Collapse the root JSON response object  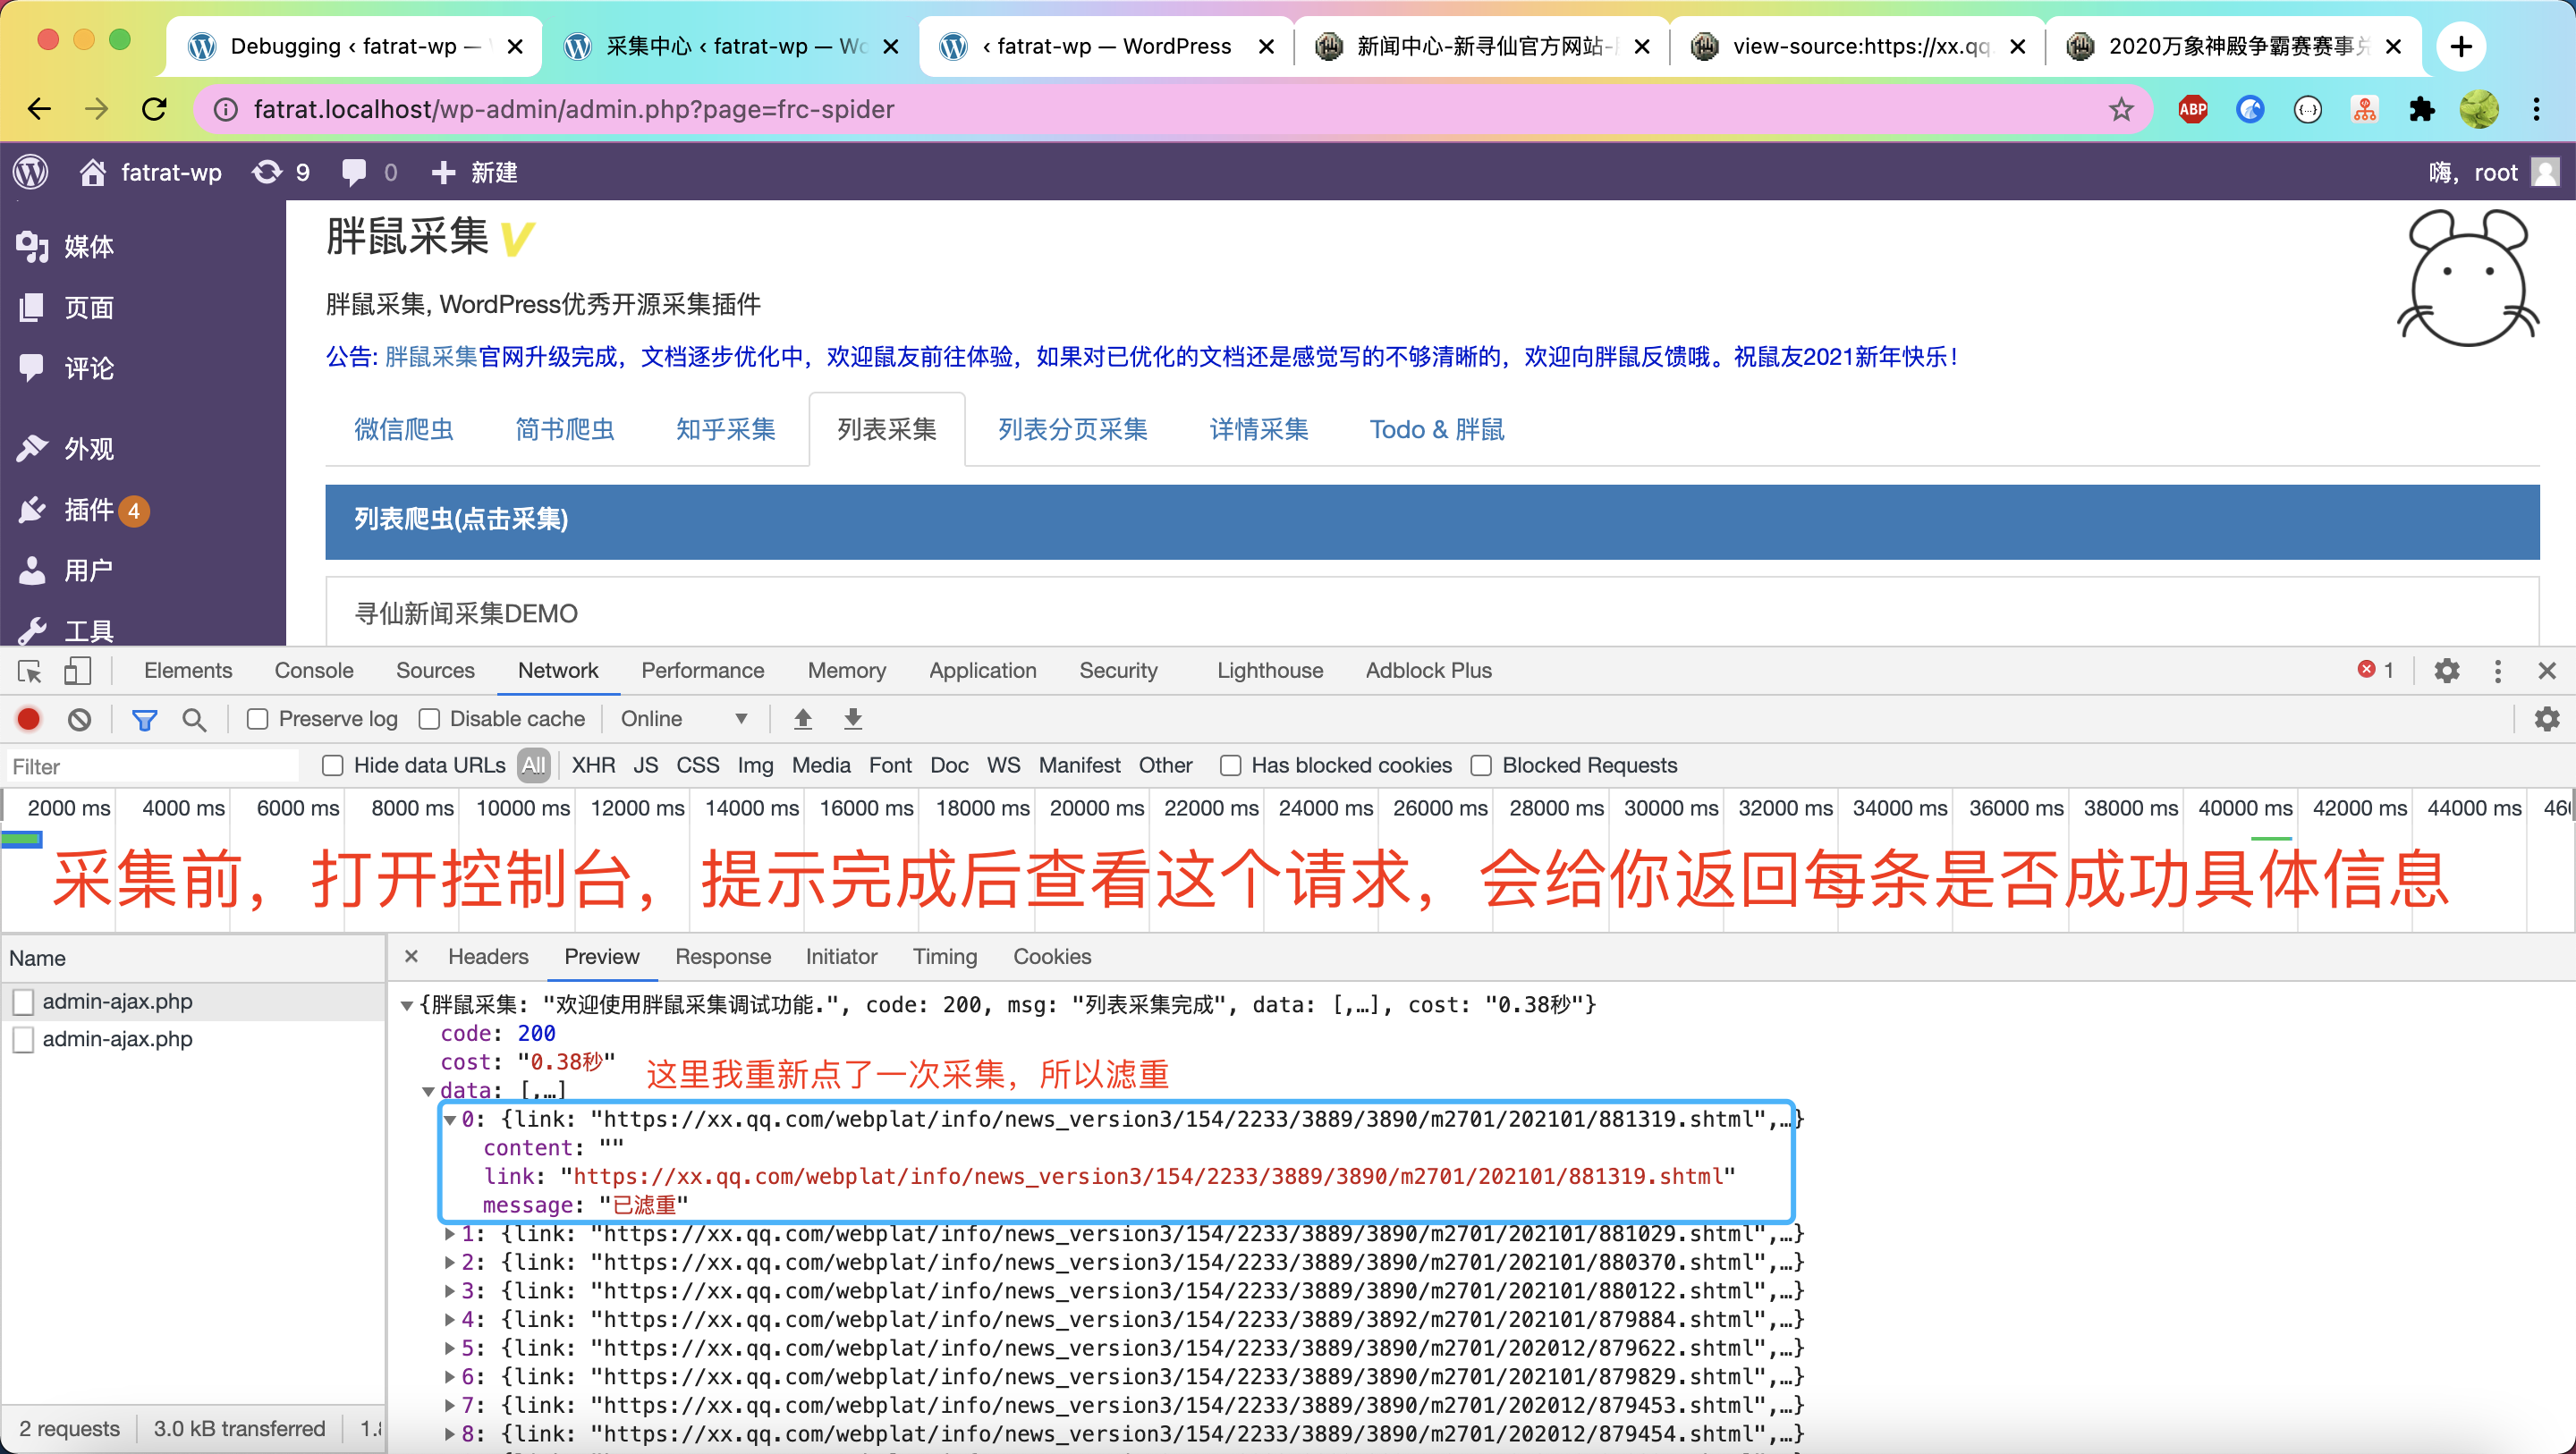coord(407,1005)
